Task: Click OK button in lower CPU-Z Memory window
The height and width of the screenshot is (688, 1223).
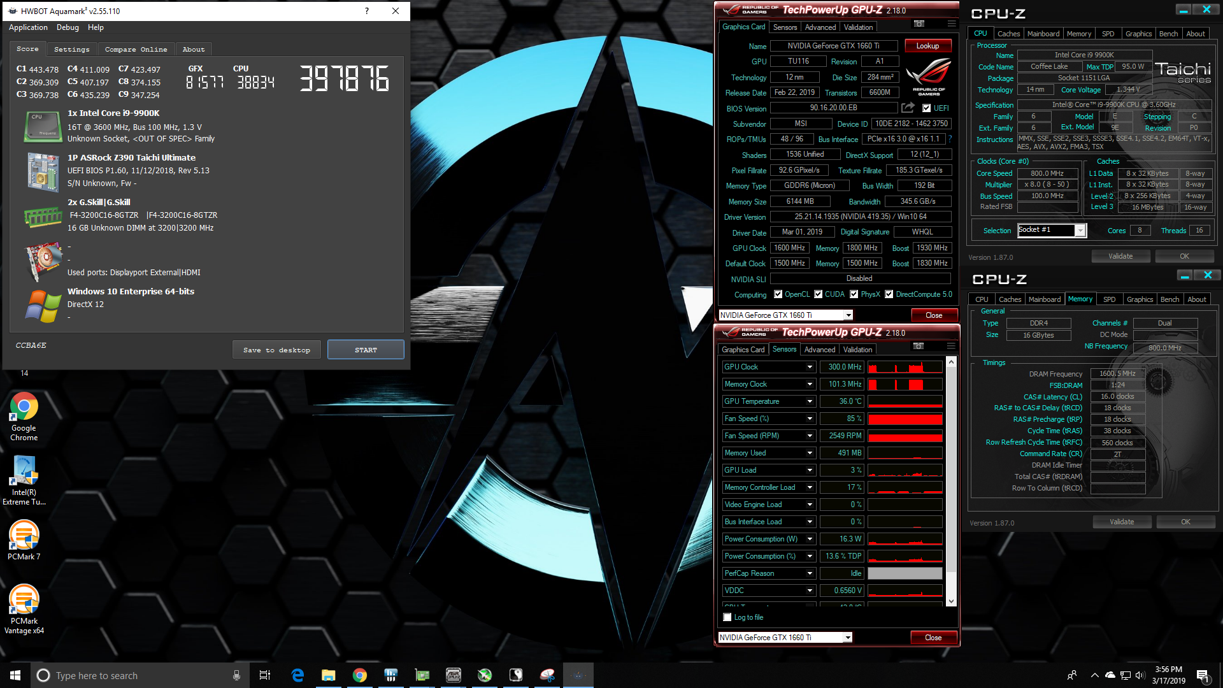Action: (x=1185, y=522)
